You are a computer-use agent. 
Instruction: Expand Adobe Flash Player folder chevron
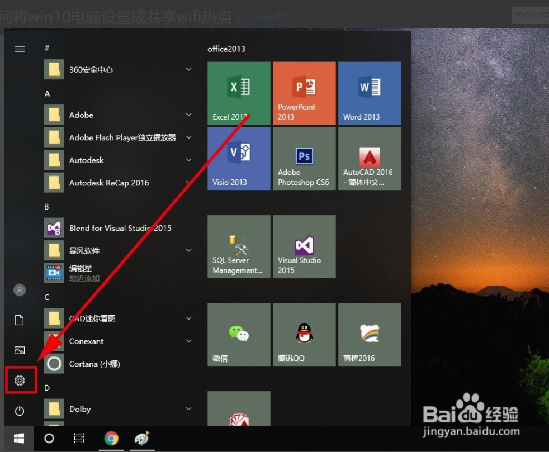point(189,137)
